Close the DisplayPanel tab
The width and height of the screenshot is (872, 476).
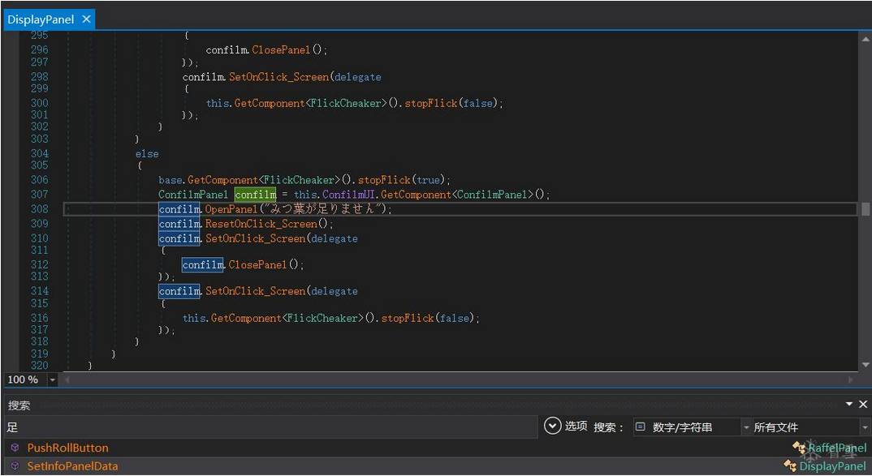[x=86, y=19]
